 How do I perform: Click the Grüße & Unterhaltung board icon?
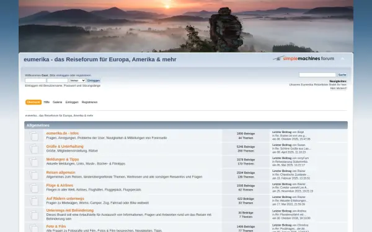click(x=34, y=148)
